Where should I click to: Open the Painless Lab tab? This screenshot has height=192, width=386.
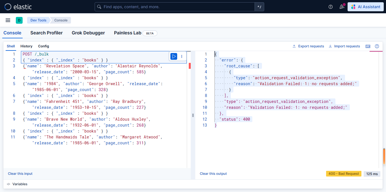pos(128,33)
